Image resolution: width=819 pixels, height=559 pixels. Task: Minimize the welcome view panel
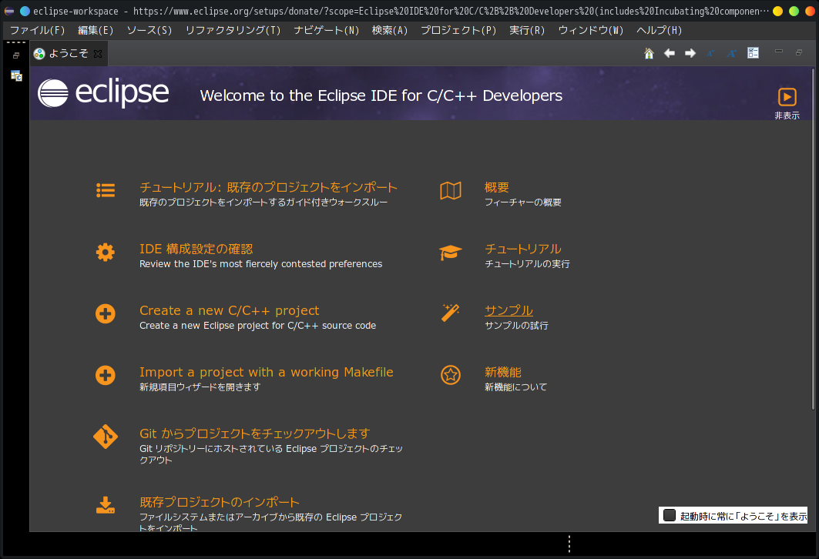coord(779,51)
